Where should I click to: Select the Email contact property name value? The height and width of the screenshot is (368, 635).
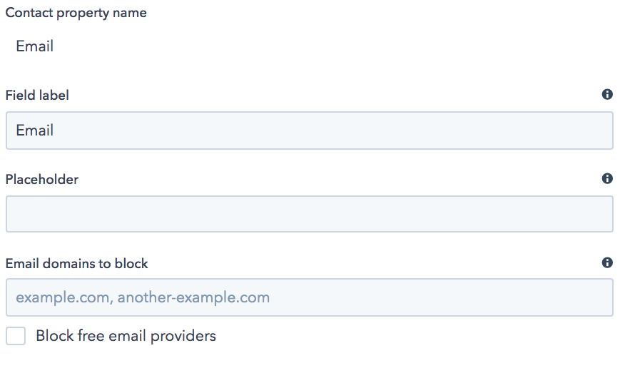(35, 47)
